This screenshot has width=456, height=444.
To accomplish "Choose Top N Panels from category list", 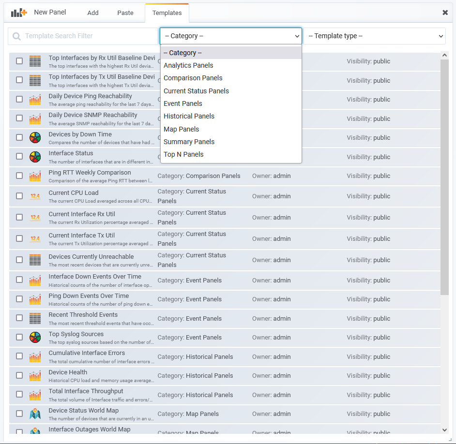I will [183, 154].
